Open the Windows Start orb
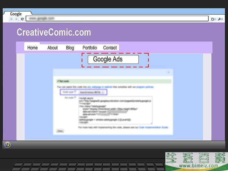228x171 pixels. (x=7, y=145)
